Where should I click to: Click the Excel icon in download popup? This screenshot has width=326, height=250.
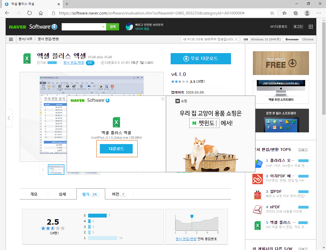(x=116, y=122)
